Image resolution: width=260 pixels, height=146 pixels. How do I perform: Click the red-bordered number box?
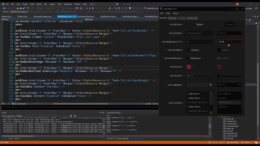coord(230,42)
